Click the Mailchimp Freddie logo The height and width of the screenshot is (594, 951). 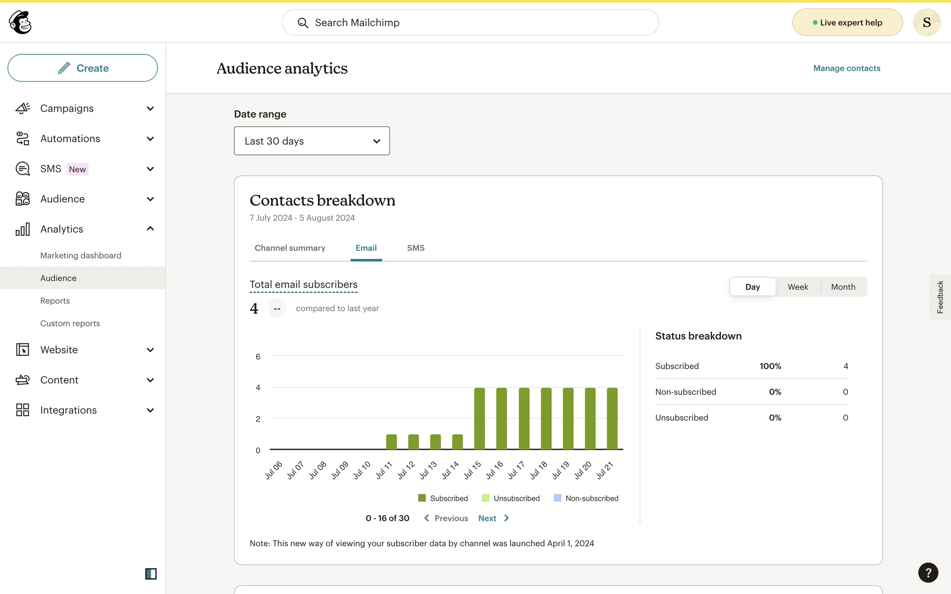pyautogui.click(x=20, y=22)
